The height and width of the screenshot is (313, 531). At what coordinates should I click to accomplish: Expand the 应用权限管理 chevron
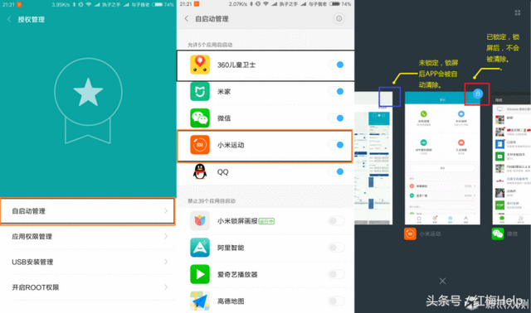[x=166, y=236]
